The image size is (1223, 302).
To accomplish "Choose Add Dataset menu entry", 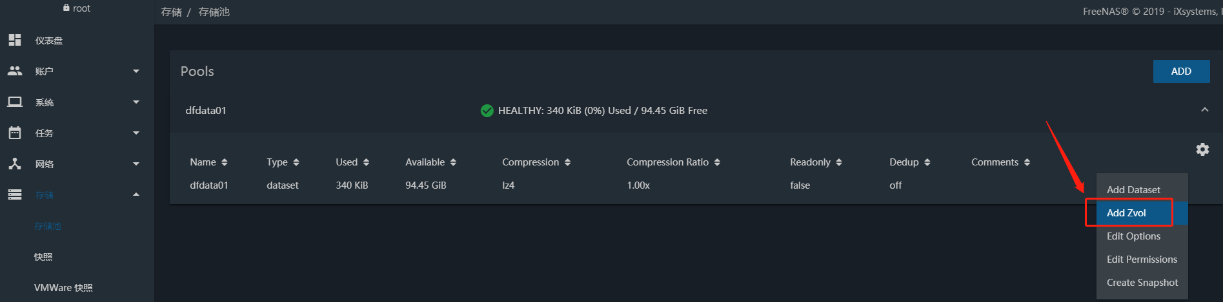I will (x=1133, y=190).
